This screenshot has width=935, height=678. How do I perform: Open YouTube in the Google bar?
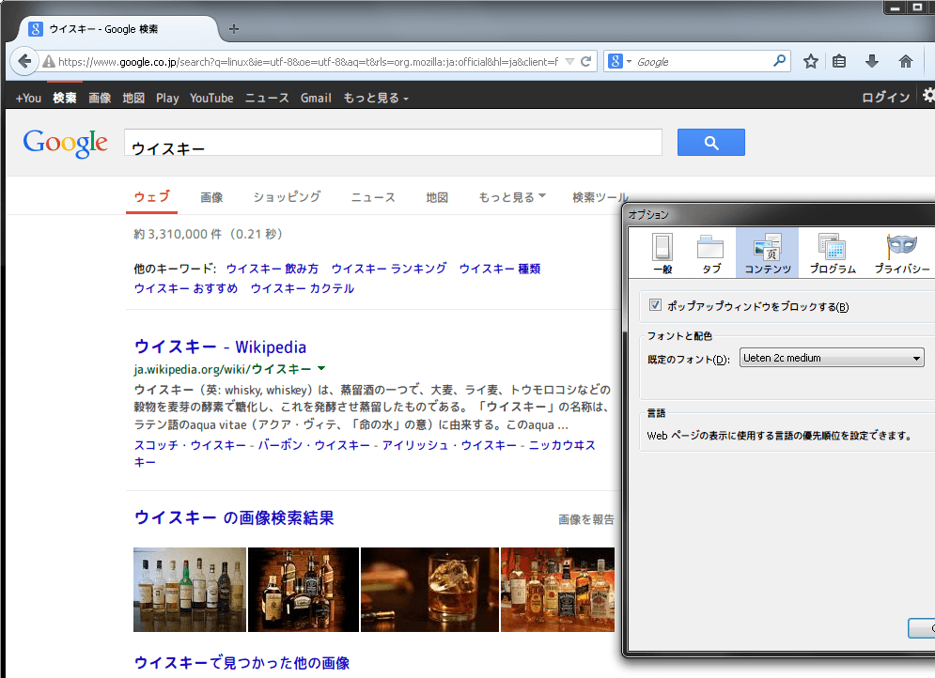click(x=211, y=99)
